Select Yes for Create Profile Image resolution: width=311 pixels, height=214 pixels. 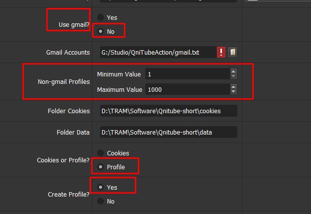coord(101,187)
